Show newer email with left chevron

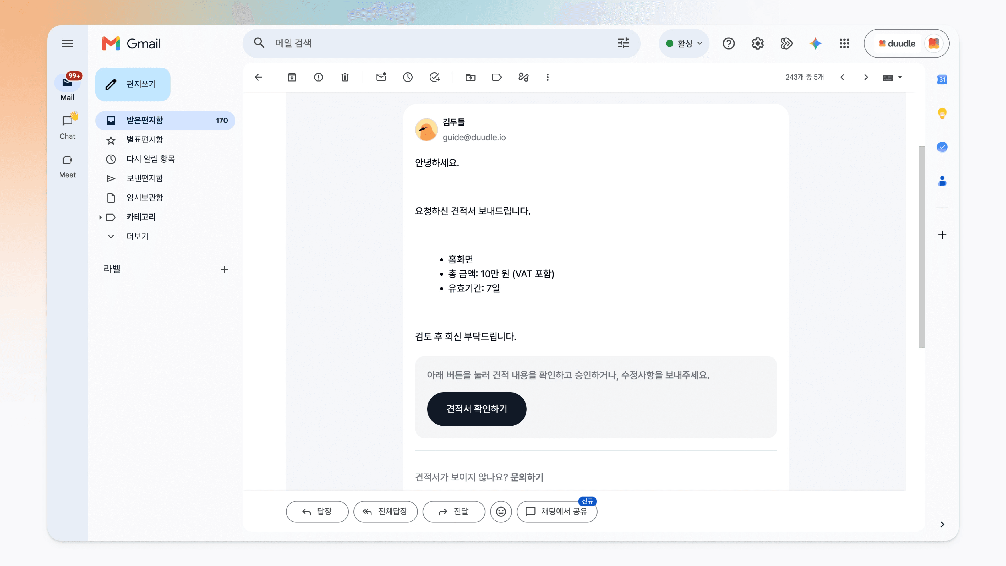pyautogui.click(x=842, y=77)
